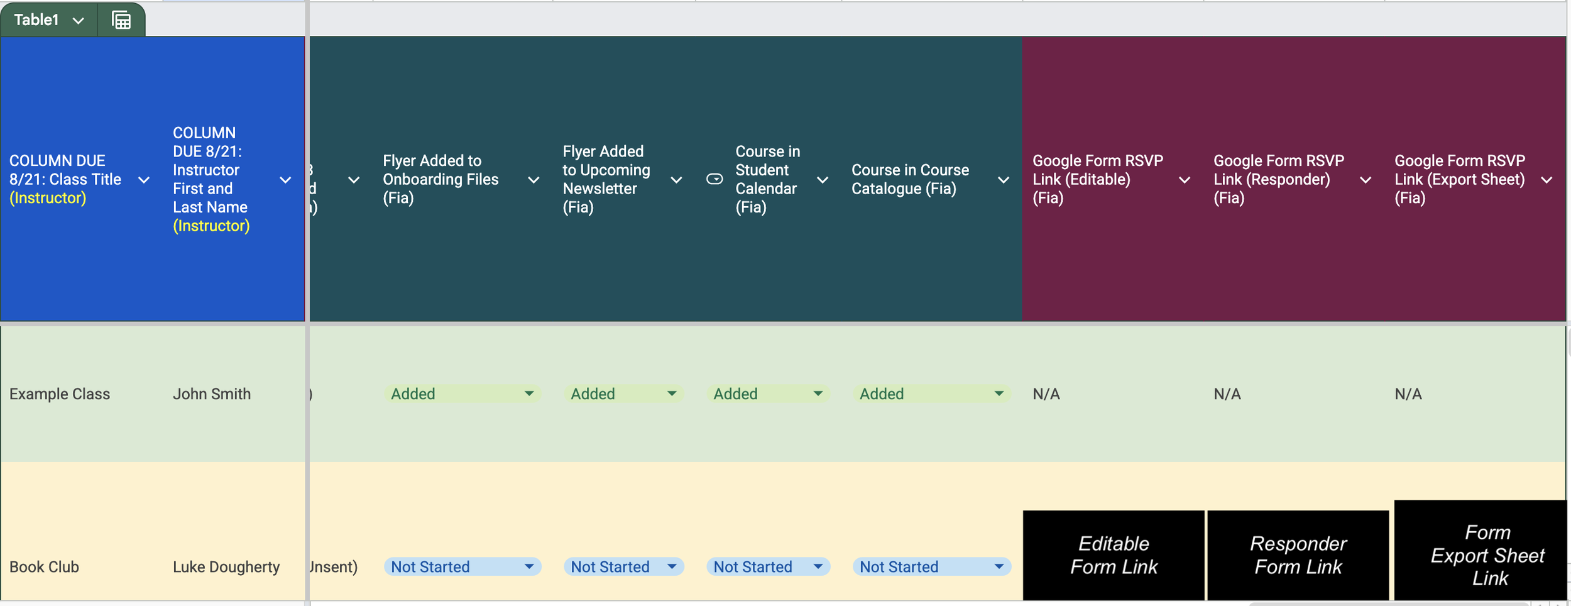1571x606 pixels.
Task: Open Book Club Student Calendar Not Started chip
Action: tap(768, 566)
